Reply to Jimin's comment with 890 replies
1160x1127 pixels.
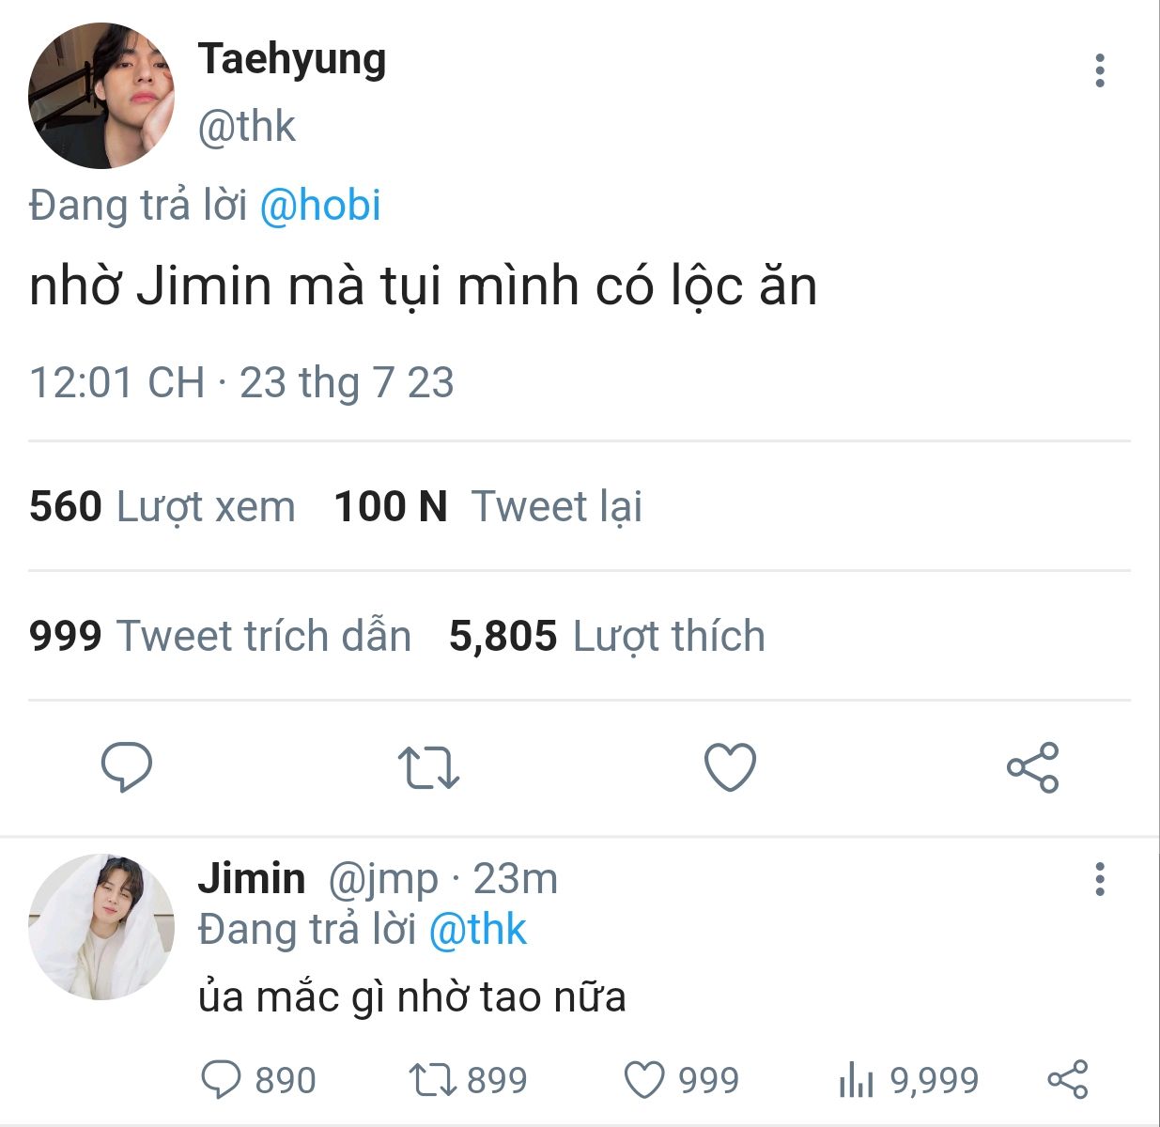[222, 1080]
